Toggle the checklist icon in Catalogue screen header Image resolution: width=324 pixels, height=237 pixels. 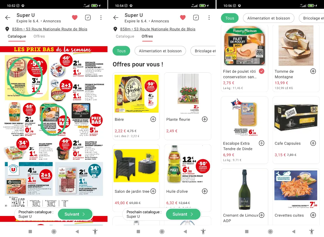click(88, 18)
